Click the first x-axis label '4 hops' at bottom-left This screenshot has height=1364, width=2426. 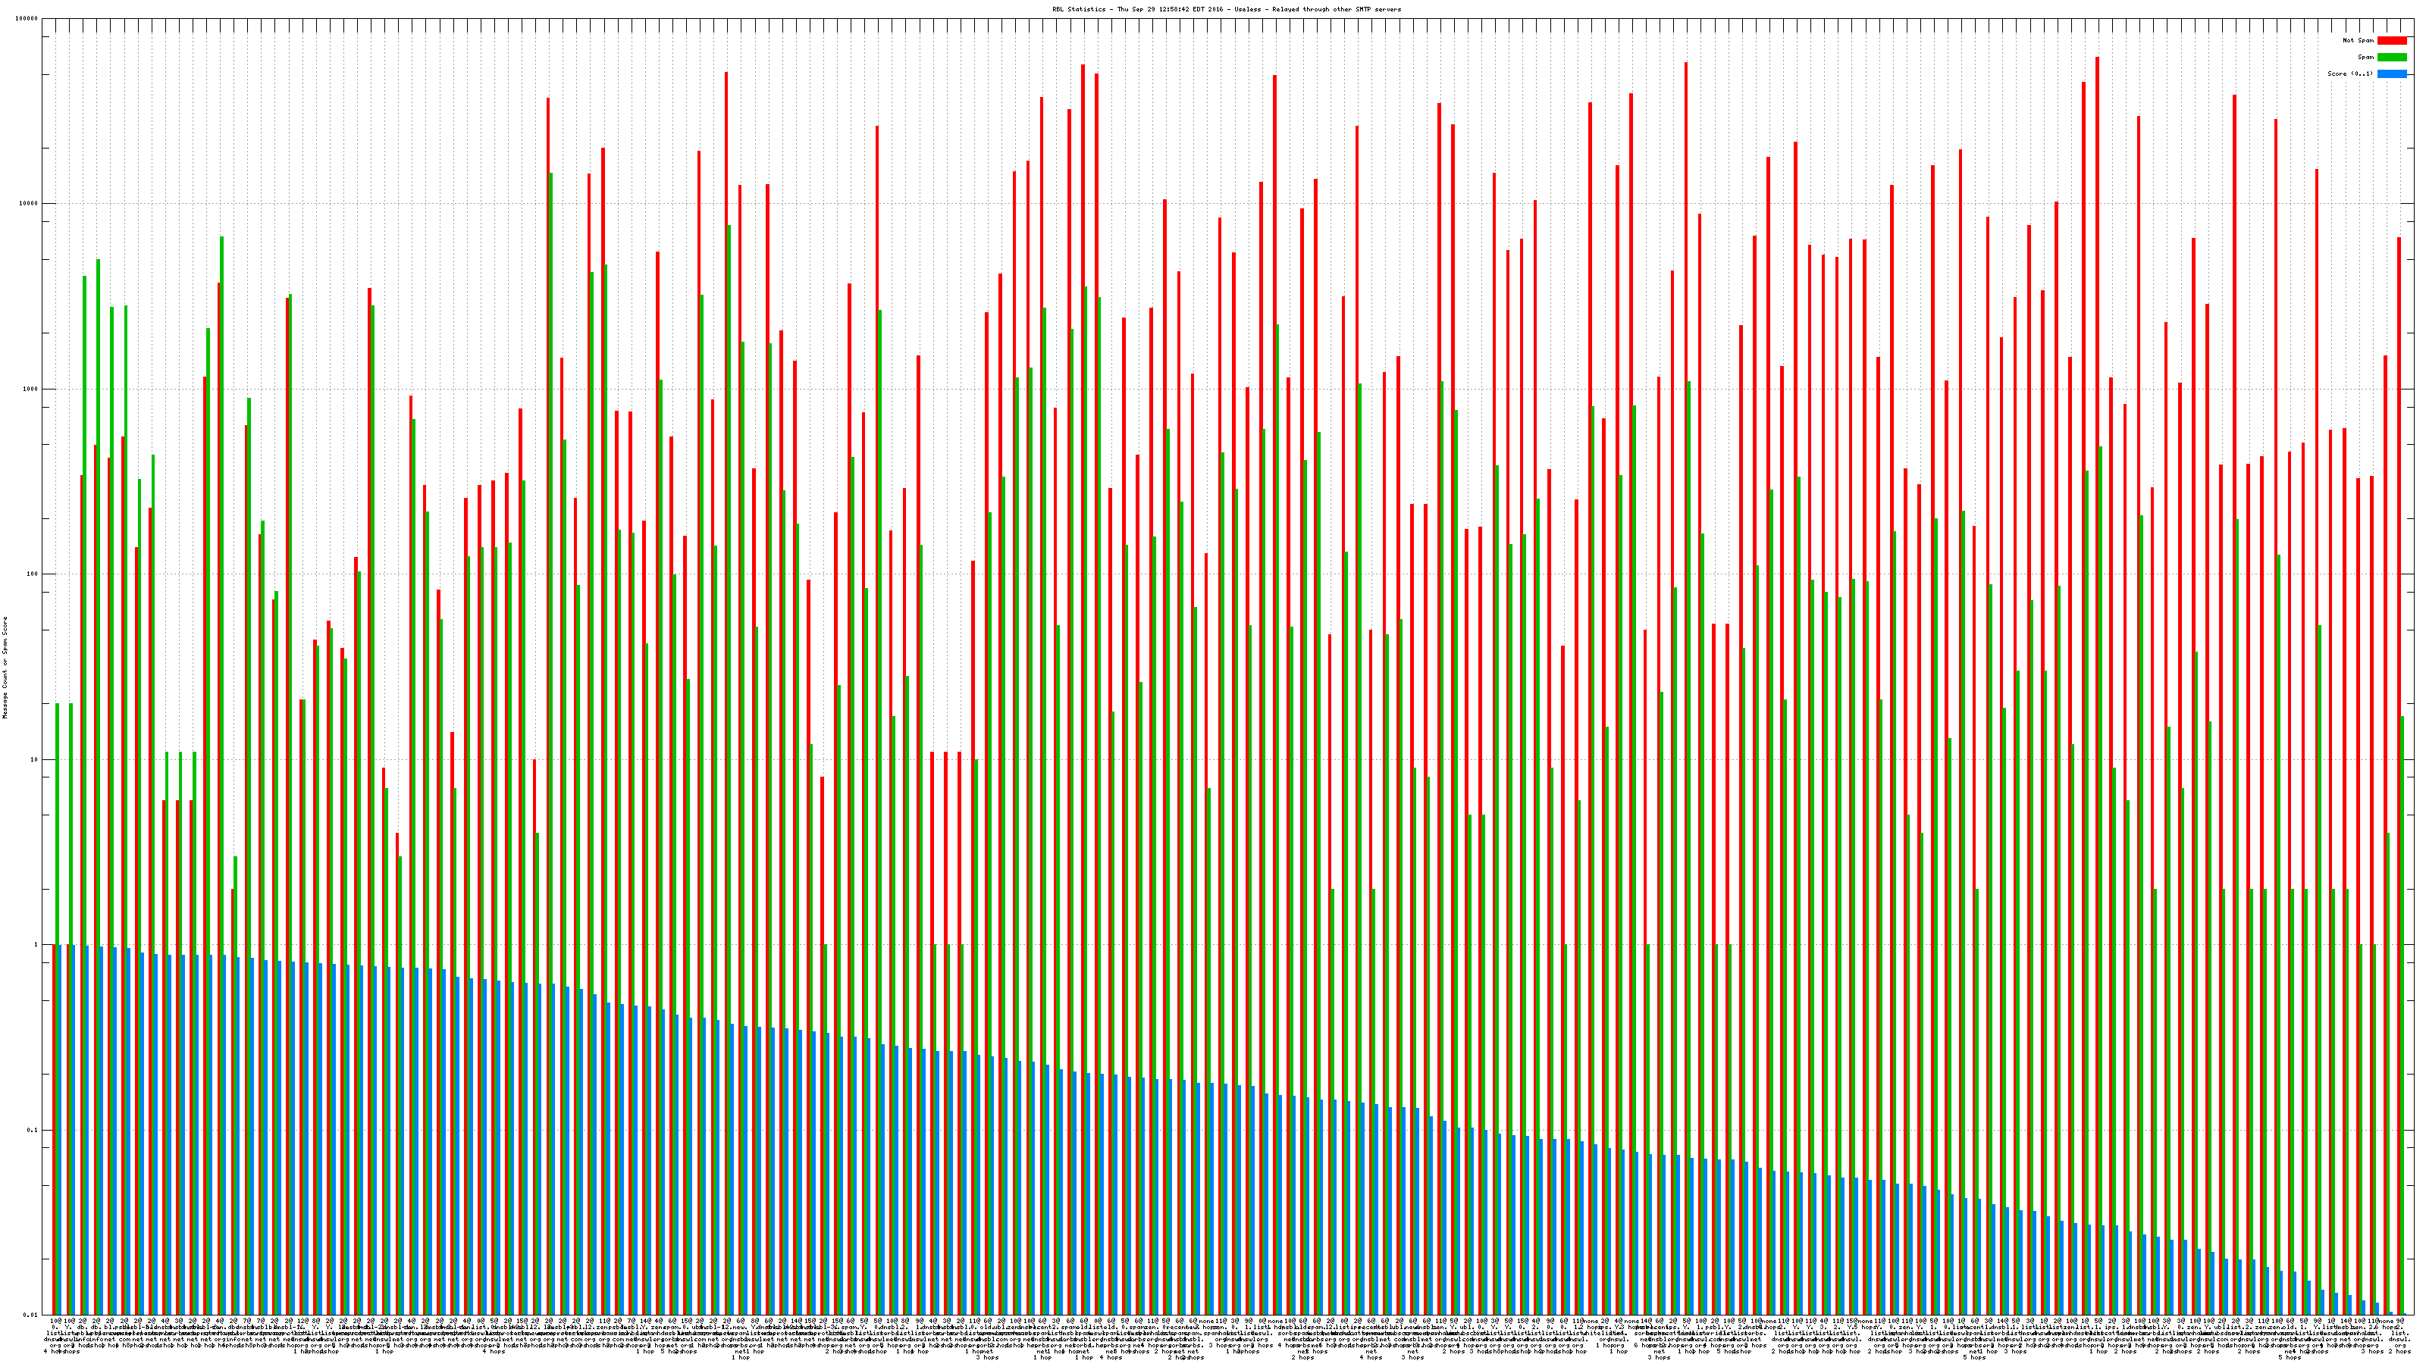coord(54,1352)
